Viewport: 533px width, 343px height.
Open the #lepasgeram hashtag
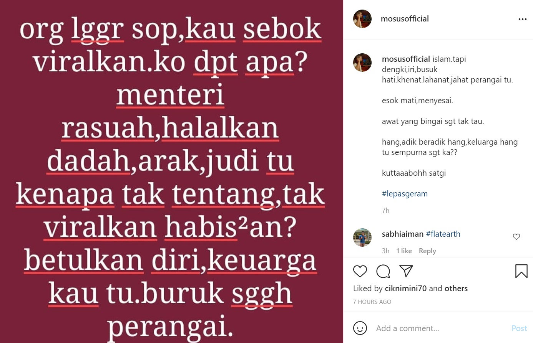pos(405,194)
